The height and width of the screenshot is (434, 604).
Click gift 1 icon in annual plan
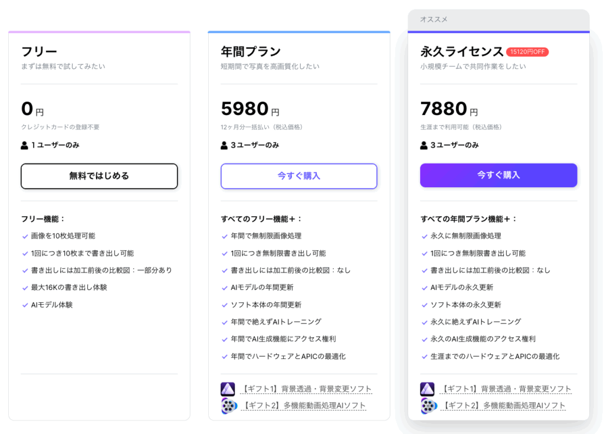[x=228, y=389]
